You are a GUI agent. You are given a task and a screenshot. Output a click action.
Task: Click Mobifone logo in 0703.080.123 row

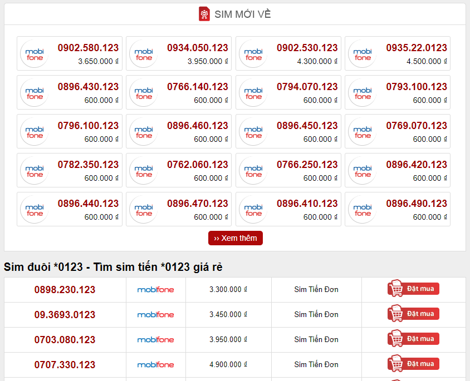click(x=155, y=339)
